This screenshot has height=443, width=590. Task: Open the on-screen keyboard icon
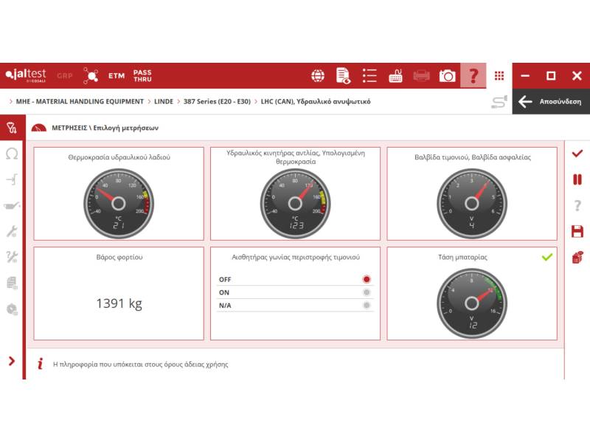pyautogui.click(x=395, y=75)
